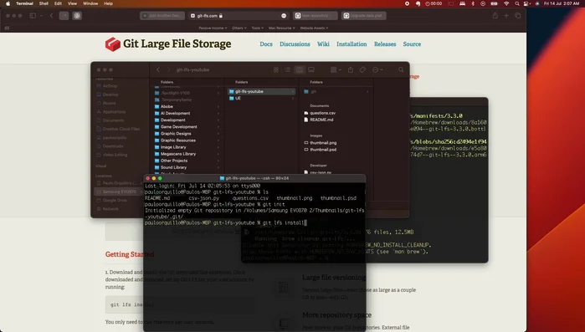This screenshot has width=585, height=332.
Task: Open the Docs link
Action: coord(266,44)
